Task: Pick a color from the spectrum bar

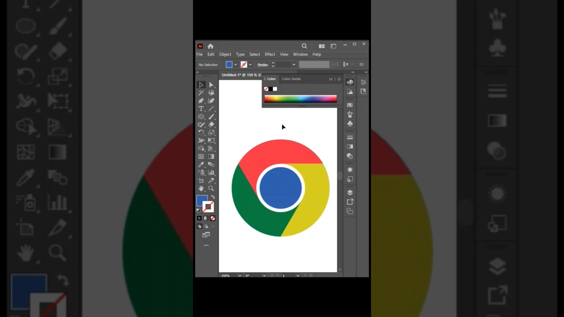Action: pos(301,99)
